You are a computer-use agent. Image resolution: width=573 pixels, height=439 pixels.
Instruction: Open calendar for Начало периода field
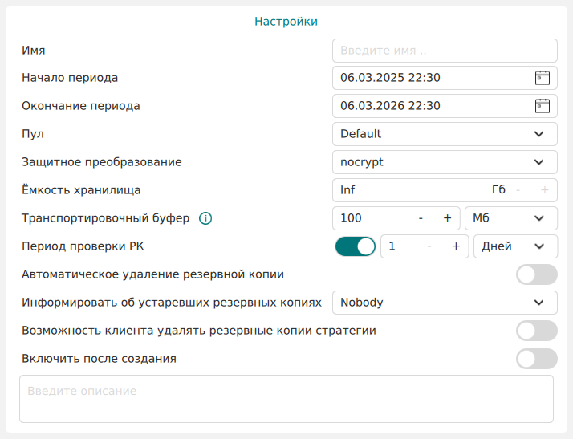[x=543, y=78]
